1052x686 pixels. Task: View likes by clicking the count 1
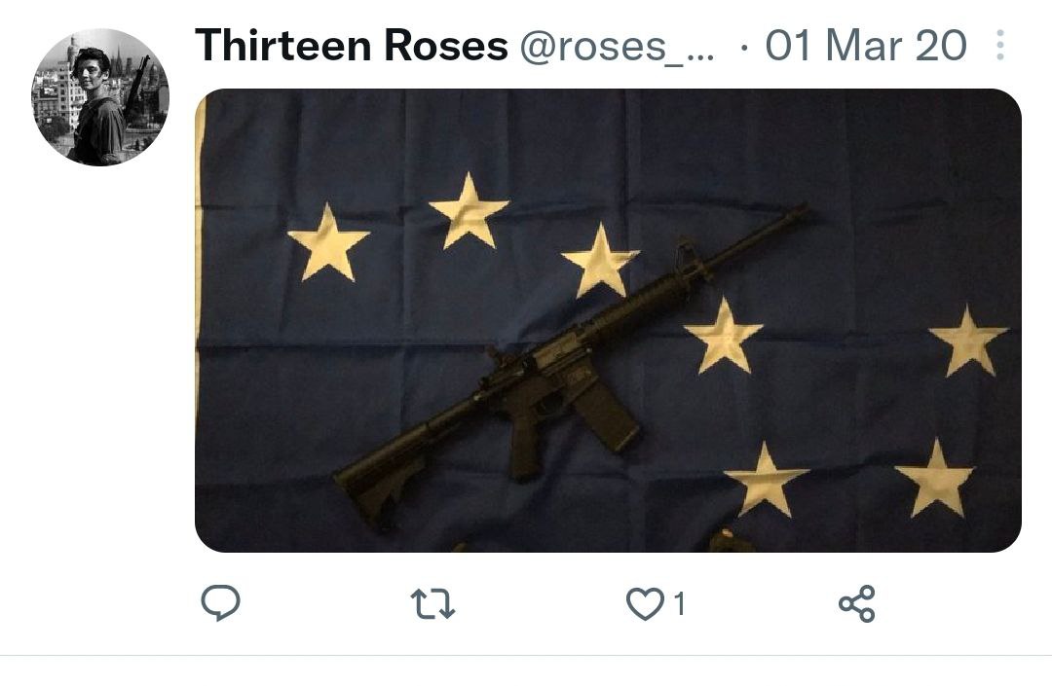pyautogui.click(x=680, y=603)
